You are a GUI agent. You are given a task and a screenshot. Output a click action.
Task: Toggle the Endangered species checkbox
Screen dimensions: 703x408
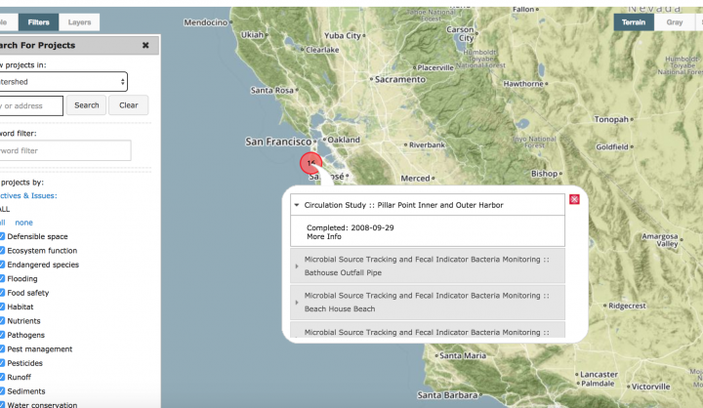[2, 265]
